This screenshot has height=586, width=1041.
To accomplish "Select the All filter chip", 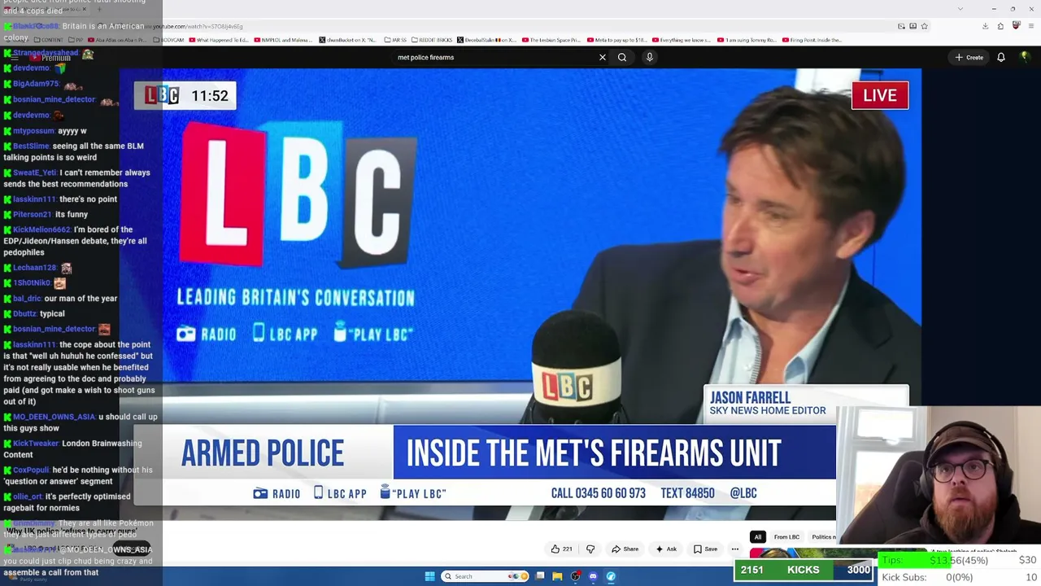I will 758,537.
